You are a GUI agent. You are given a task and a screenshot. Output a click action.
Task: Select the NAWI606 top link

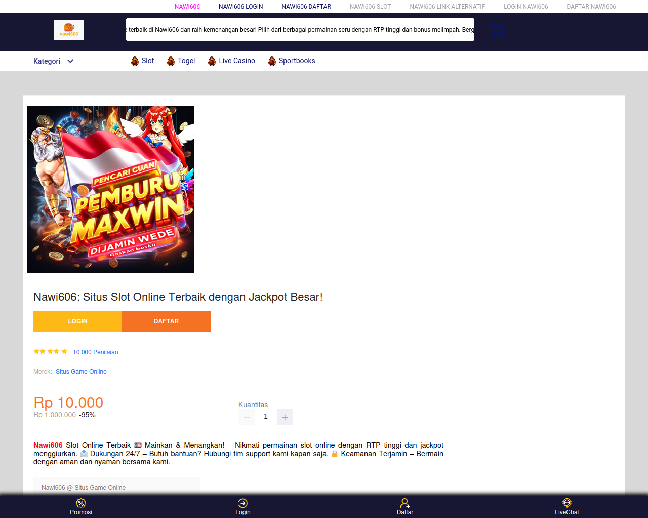(187, 7)
